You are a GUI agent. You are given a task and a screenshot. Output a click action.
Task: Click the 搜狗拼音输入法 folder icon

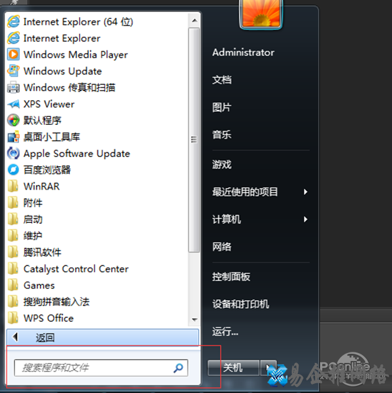(13, 301)
